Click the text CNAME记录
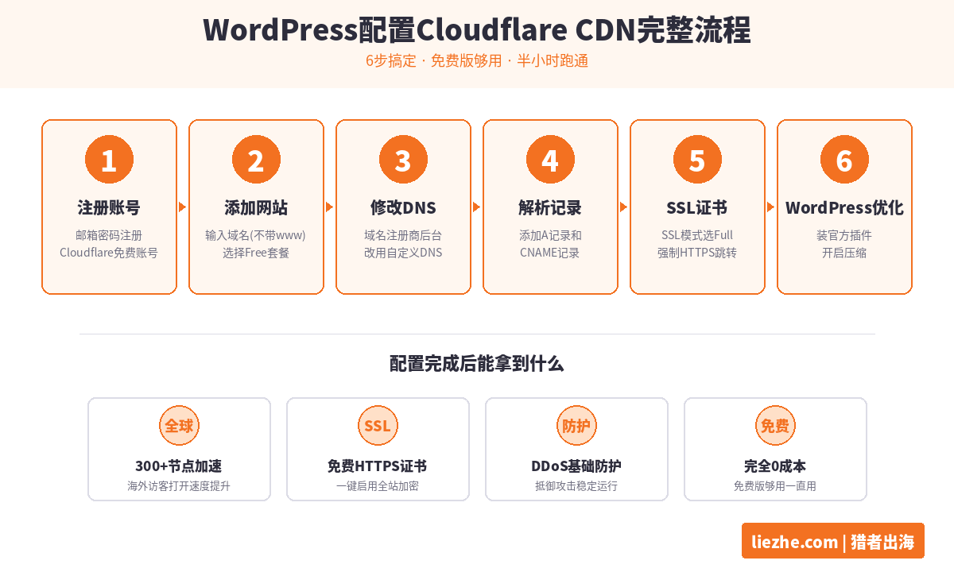 pyautogui.click(x=550, y=253)
